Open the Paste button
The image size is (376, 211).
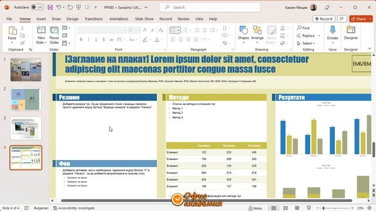tap(12, 35)
